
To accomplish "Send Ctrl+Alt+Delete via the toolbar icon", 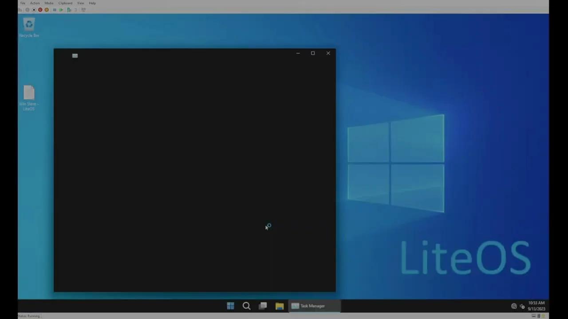I will [20, 10].
